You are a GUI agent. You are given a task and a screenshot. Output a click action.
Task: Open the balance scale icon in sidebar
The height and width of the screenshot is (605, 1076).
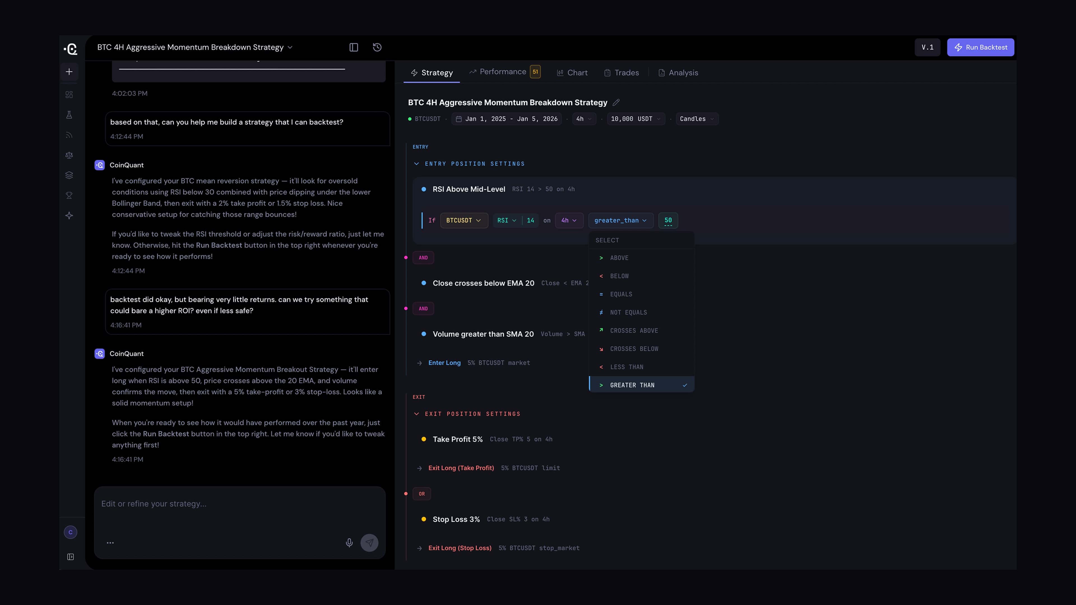pyautogui.click(x=69, y=155)
